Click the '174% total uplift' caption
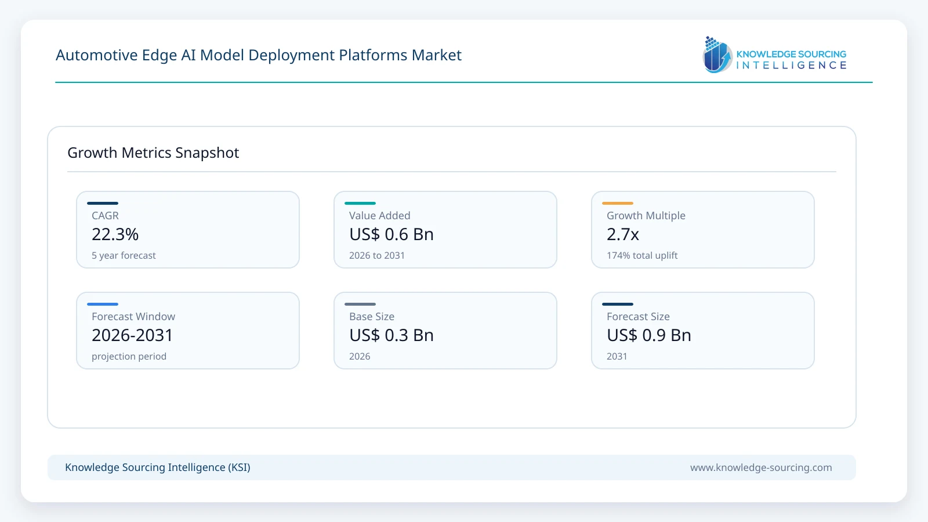 pyautogui.click(x=642, y=255)
